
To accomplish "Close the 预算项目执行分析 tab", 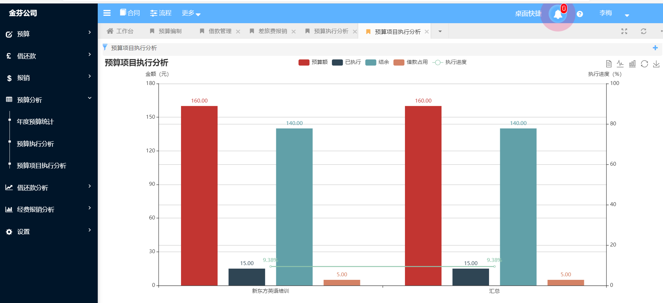I will pos(426,31).
